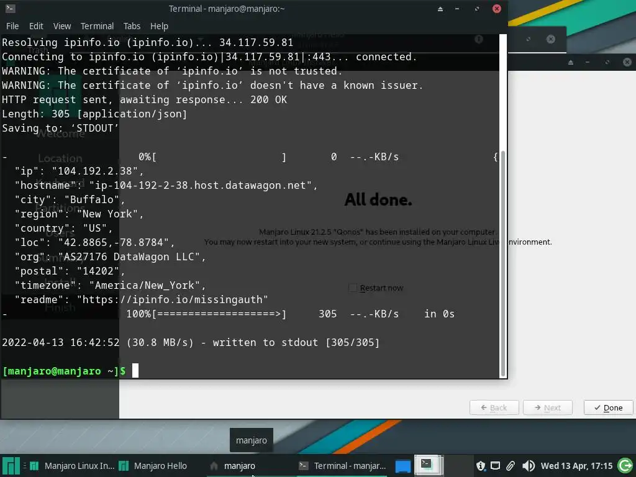This screenshot has height=477, width=636.
Task: Click the terminal vertical scrollbar
Action: click(x=503, y=263)
